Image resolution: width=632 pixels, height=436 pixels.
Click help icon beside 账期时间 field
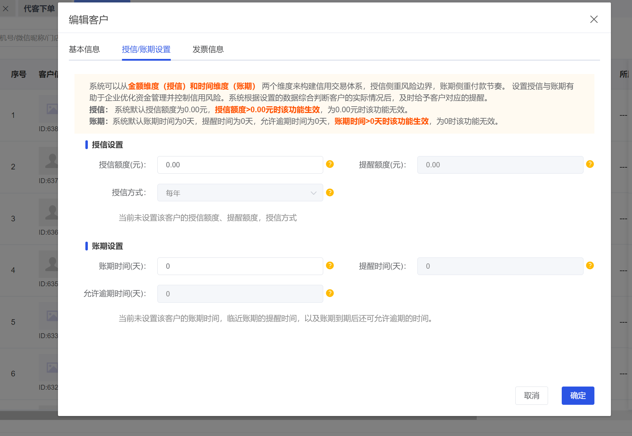click(330, 266)
